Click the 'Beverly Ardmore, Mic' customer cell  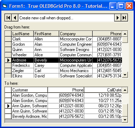30,116
